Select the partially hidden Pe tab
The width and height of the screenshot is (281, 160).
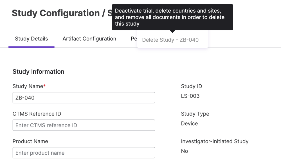tap(134, 39)
